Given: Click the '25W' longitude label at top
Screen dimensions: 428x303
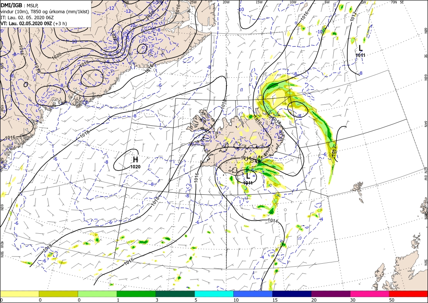Looking at the screenshot, I should pos(193,2).
